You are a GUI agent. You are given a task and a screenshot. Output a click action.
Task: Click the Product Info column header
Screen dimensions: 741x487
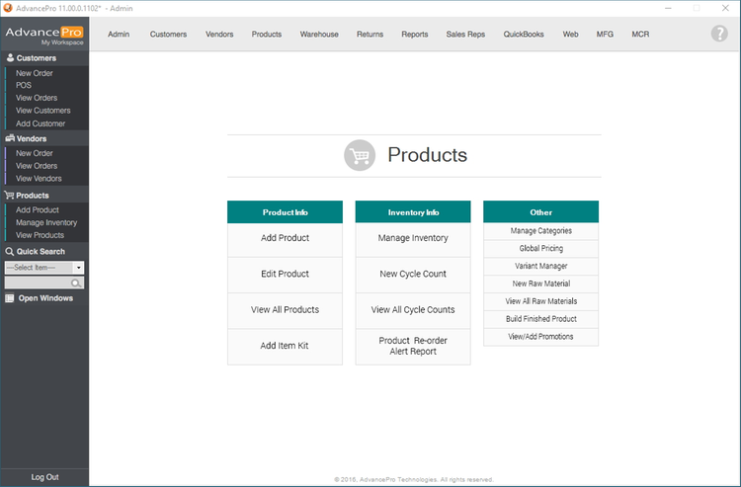click(x=285, y=212)
